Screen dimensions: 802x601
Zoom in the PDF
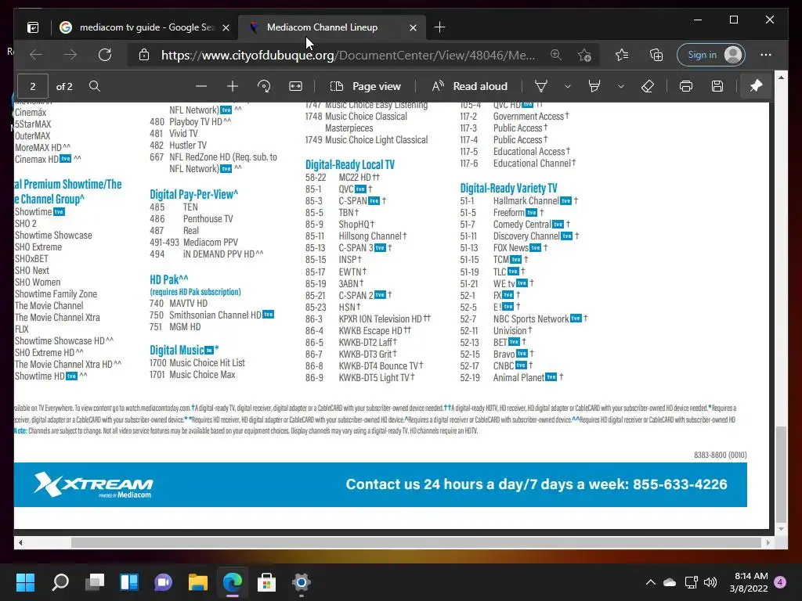click(233, 86)
